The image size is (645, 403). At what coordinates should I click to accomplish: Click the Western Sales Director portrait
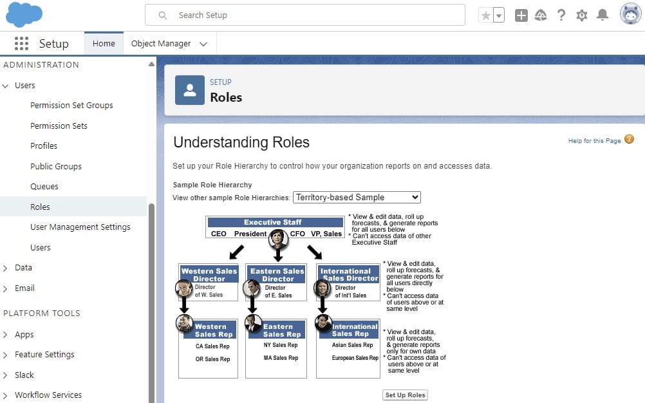point(184,288)
